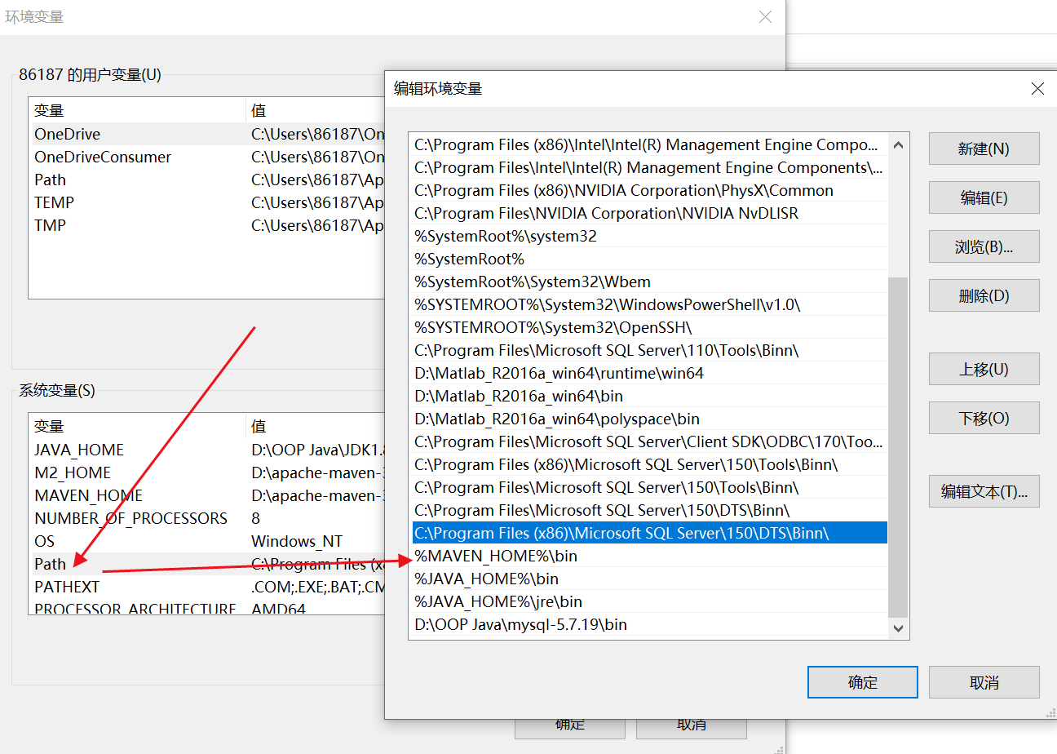Click 删除(D) button

pos(984,295)
